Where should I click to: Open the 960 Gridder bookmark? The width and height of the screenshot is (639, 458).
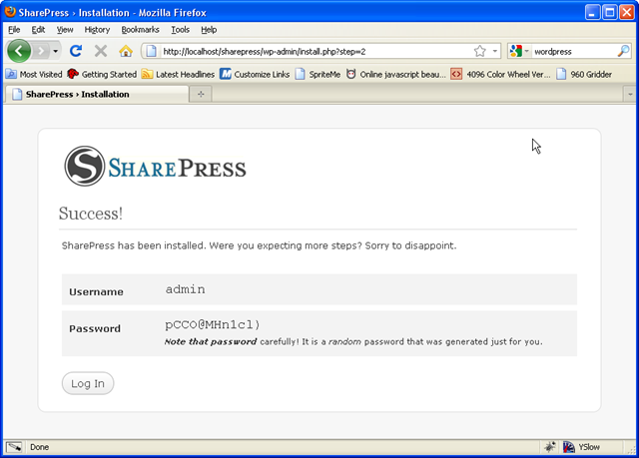[x=584, y=74]
